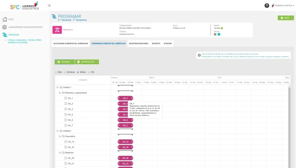This screenshot has height=168, width=296.
Task: Click the Colapsar button
Action: click(64, 62)
